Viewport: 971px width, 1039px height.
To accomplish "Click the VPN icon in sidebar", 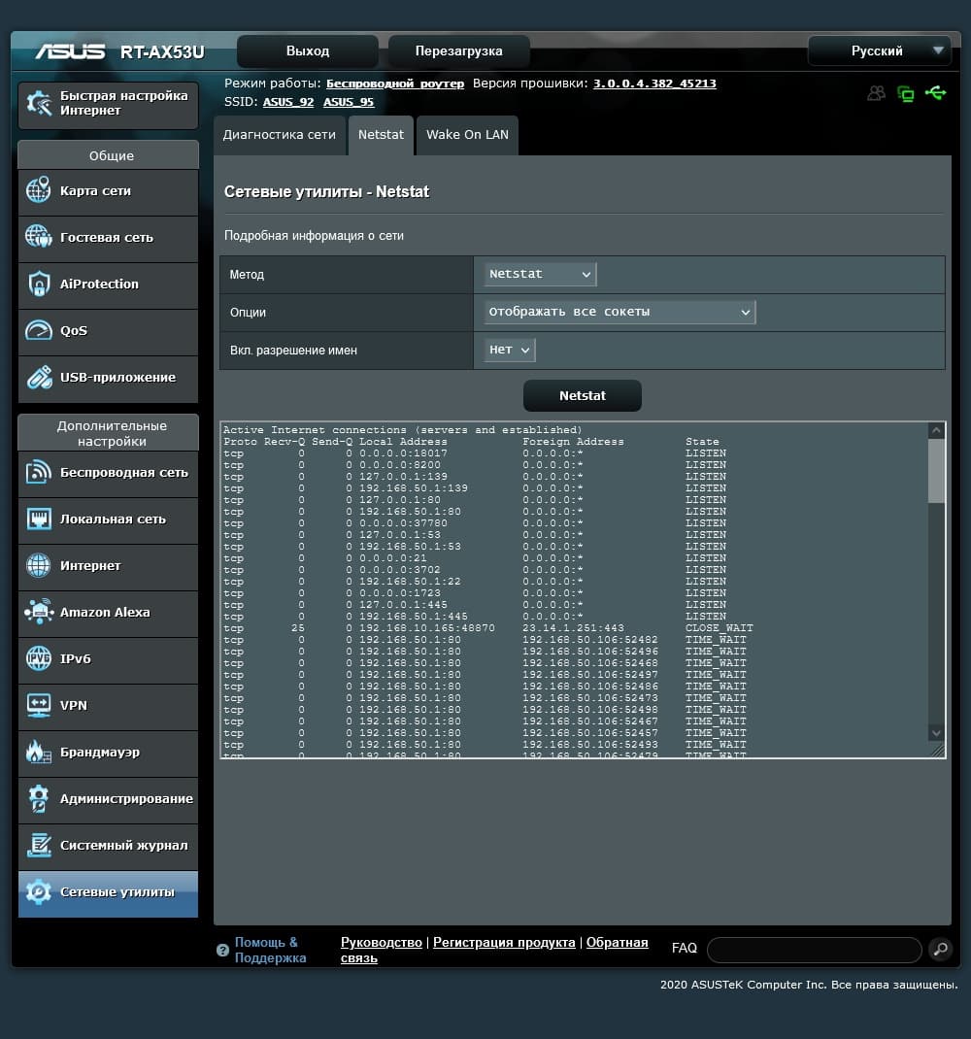I will click(x=39, y=706).
